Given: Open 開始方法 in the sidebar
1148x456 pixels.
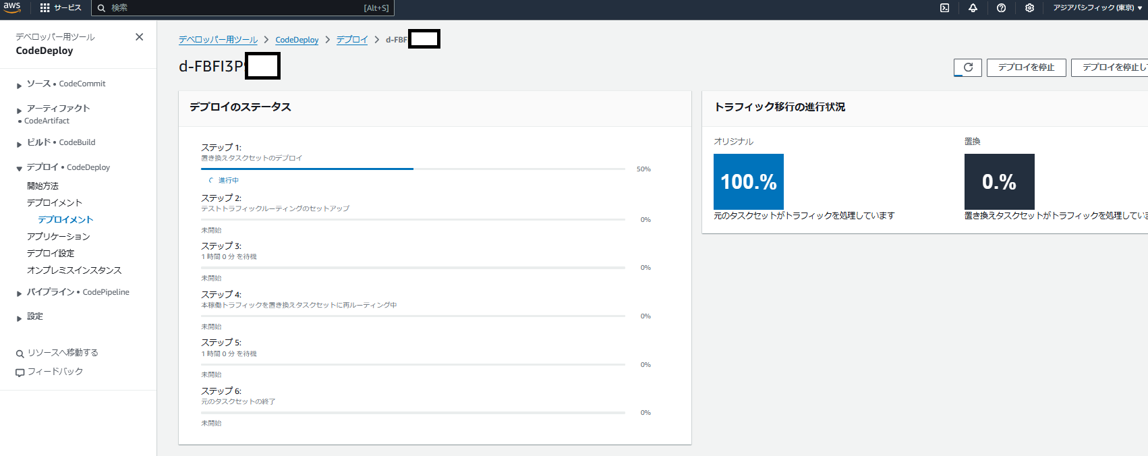Looking at the screenshot, I should (42, 186).
